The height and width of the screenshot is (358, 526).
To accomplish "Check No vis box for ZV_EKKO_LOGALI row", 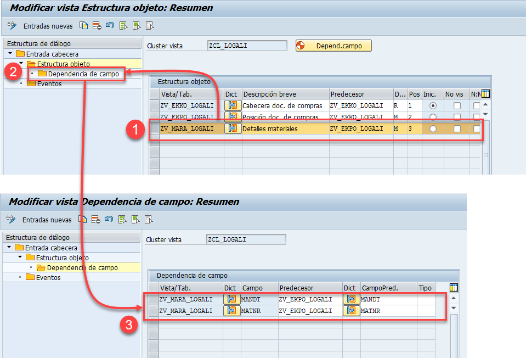I will coord(457,106).
